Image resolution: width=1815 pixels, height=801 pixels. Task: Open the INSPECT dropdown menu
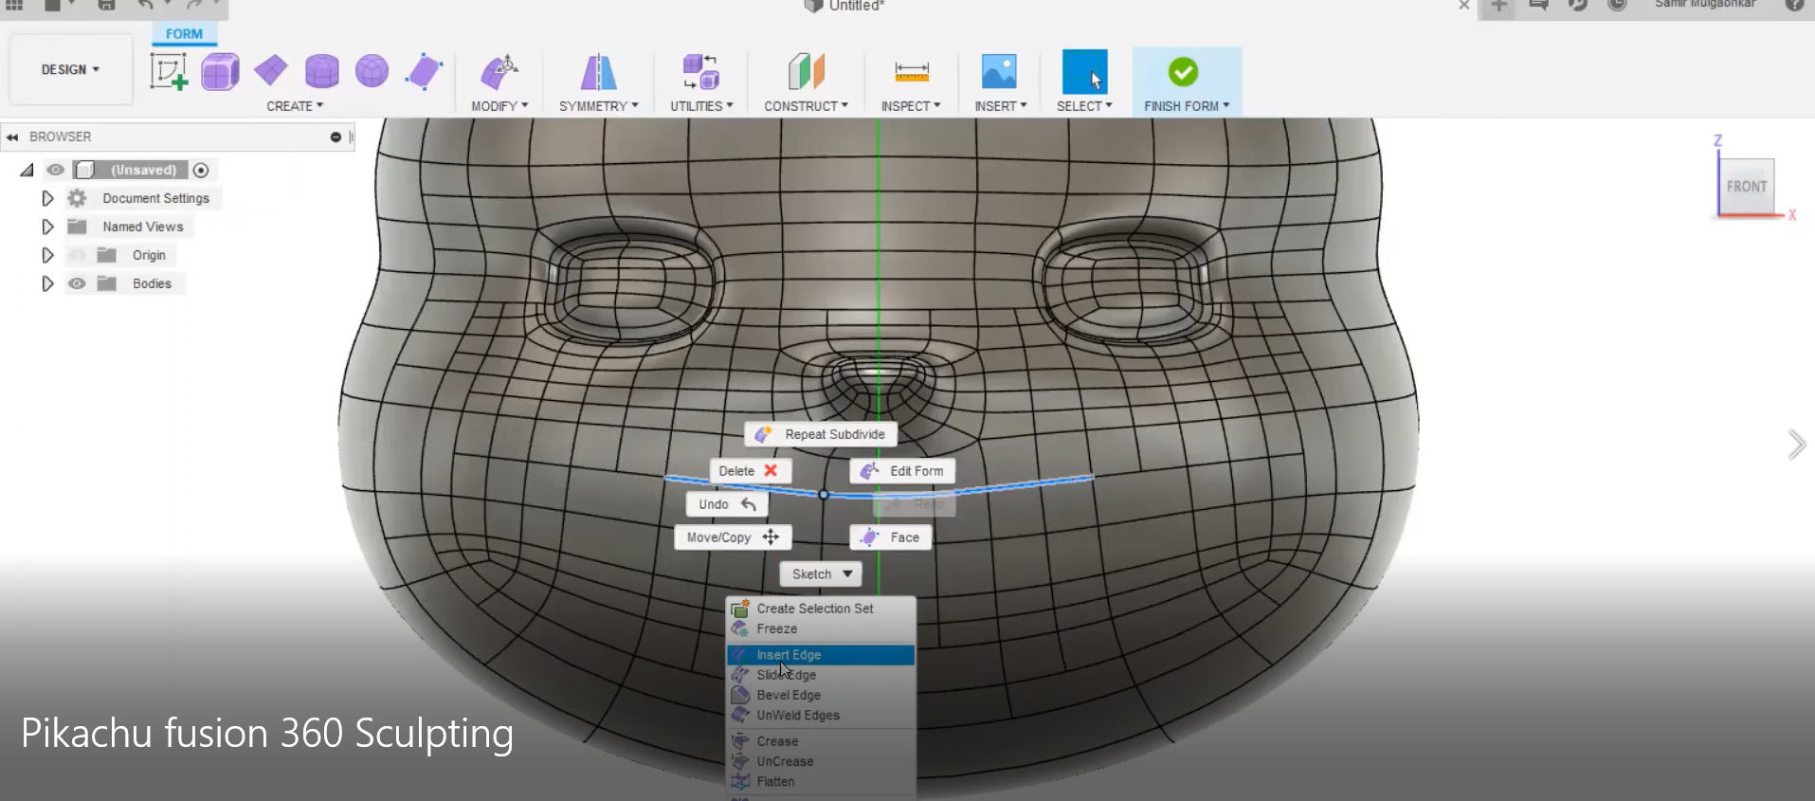pyautogui.click(x=911, y=106)
